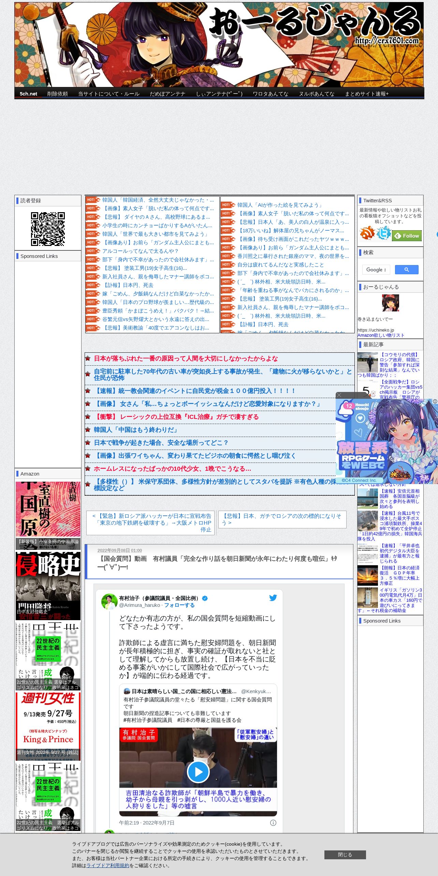This screenshot has width=438, height=876.
Task: Click the おーるじゃんる header banner
Action: tap(219, 45)
